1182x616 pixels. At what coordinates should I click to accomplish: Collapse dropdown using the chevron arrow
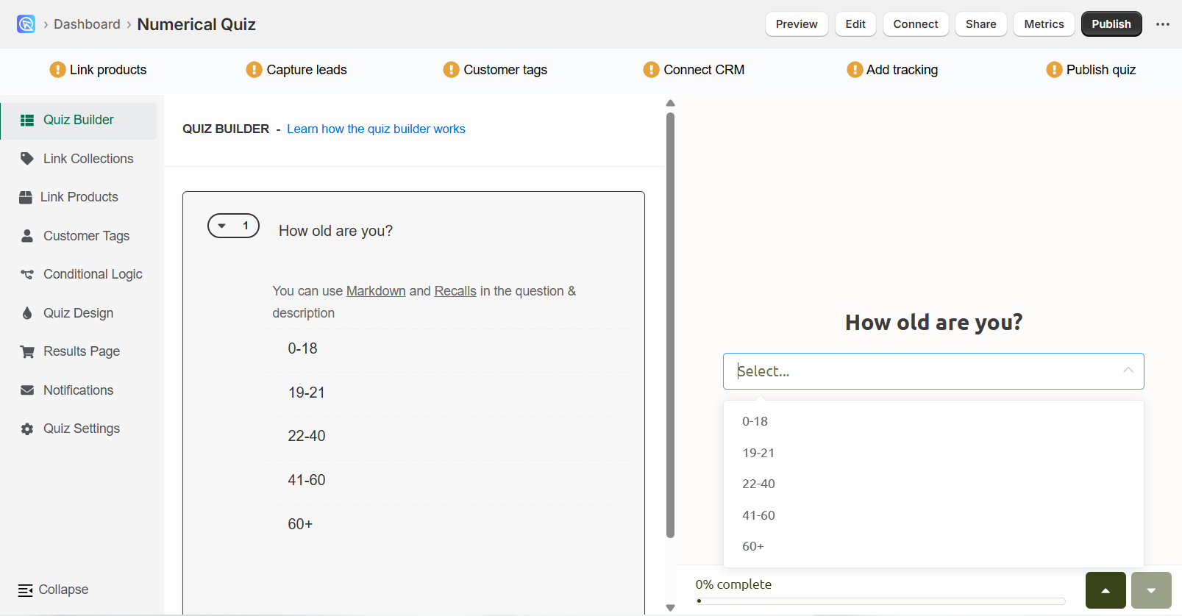(1128, 370)
